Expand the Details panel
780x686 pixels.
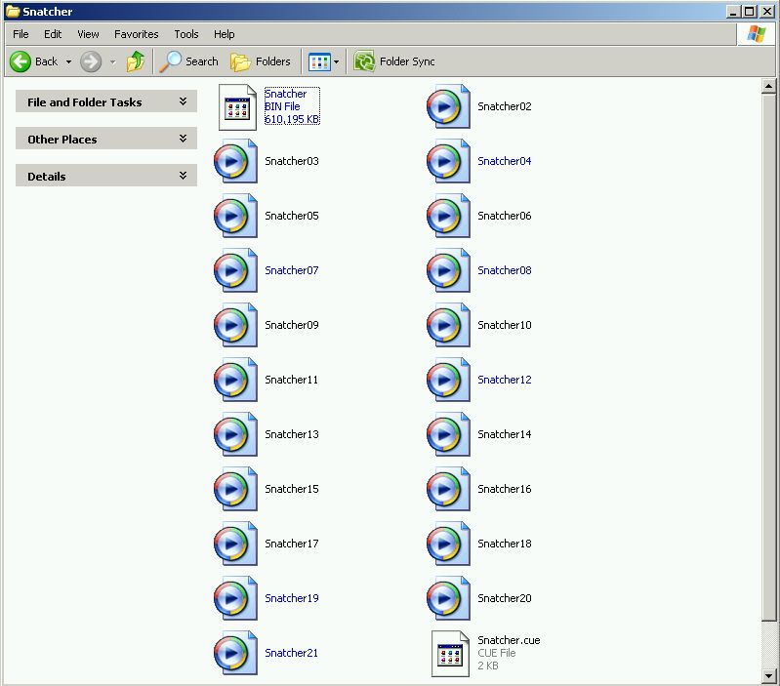(183, 176)
